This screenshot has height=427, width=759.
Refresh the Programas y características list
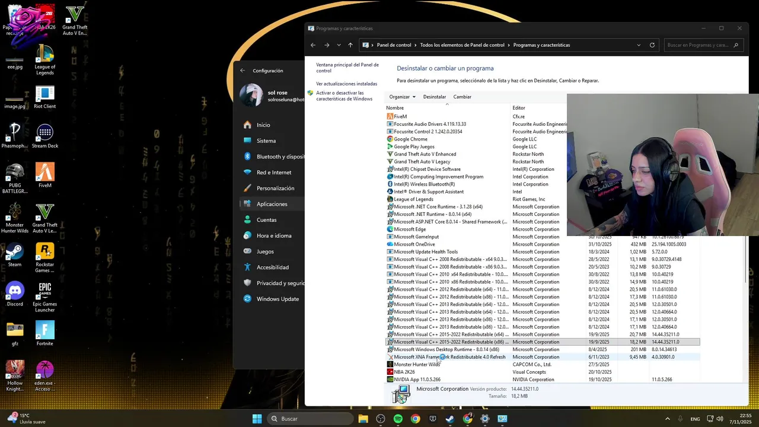652,45
